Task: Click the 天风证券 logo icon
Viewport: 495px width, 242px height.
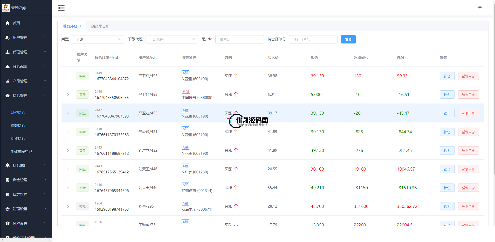Action: [x=5, y=8]
